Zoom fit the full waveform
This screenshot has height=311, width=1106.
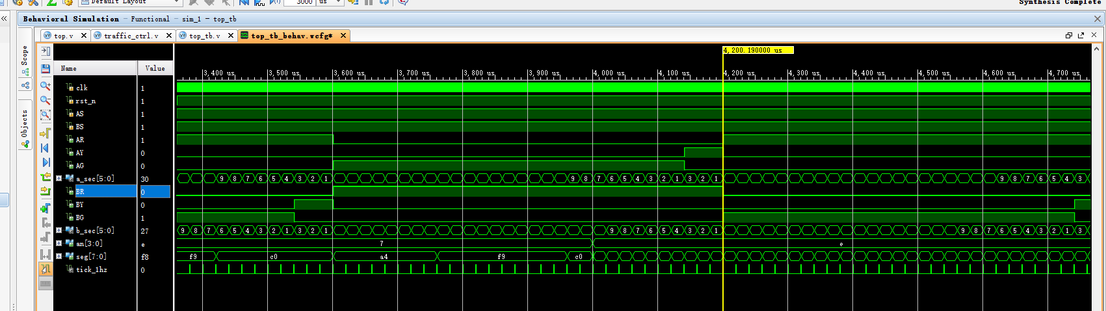(46, 116)
